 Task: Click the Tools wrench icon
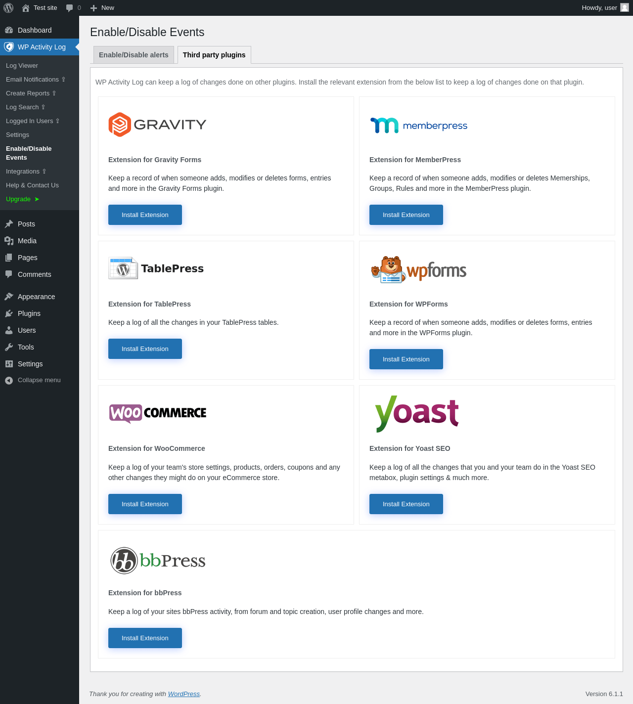click(9, 347)
